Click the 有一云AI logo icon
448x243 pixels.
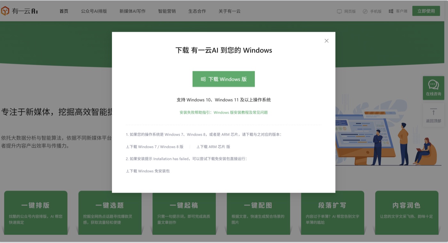(x=5, y=11)
